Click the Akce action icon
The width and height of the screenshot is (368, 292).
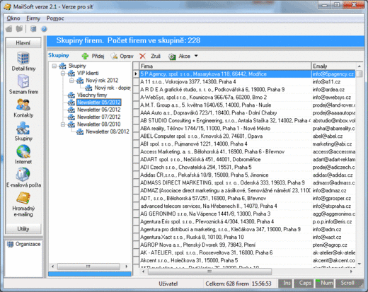(172, 57)
